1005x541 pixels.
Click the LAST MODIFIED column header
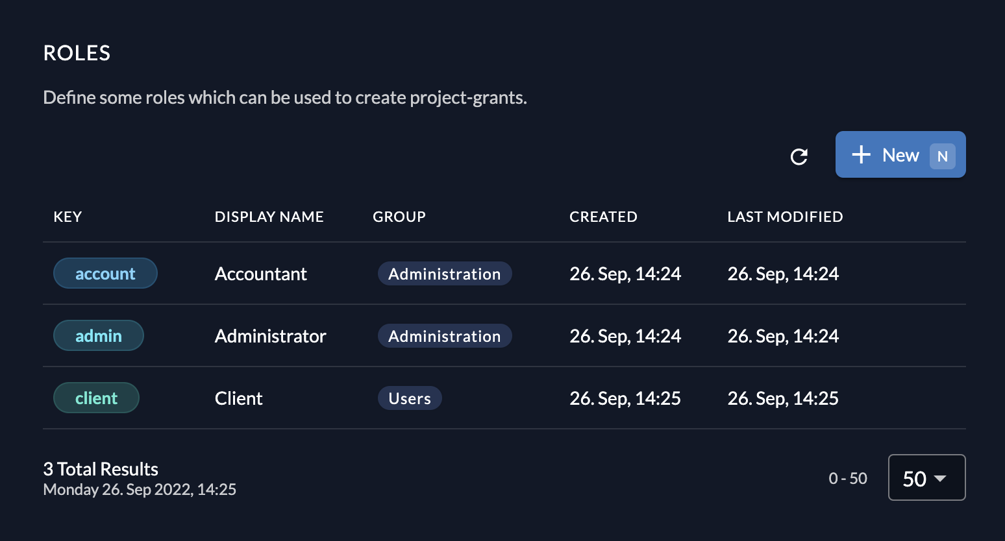click(785, 217)
